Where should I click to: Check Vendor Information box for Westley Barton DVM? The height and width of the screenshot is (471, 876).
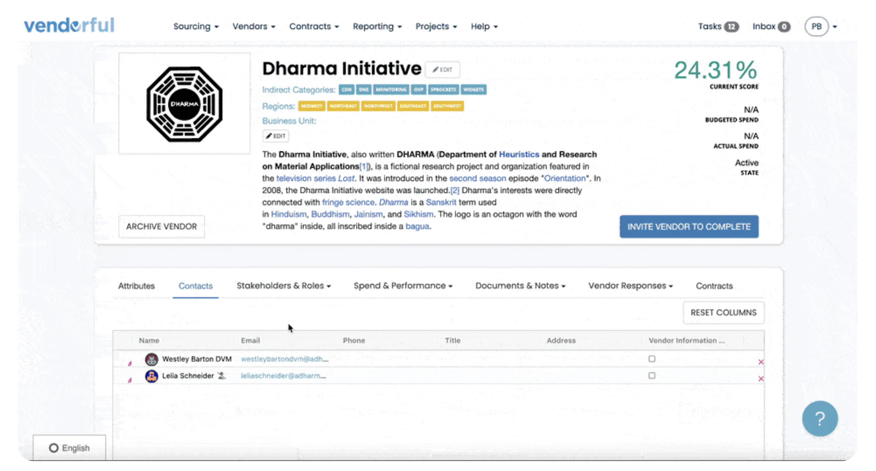click(x=651, y=359)
